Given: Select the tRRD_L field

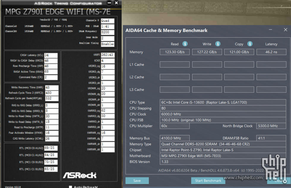Looking at the screenshot, I should (52, 105).
